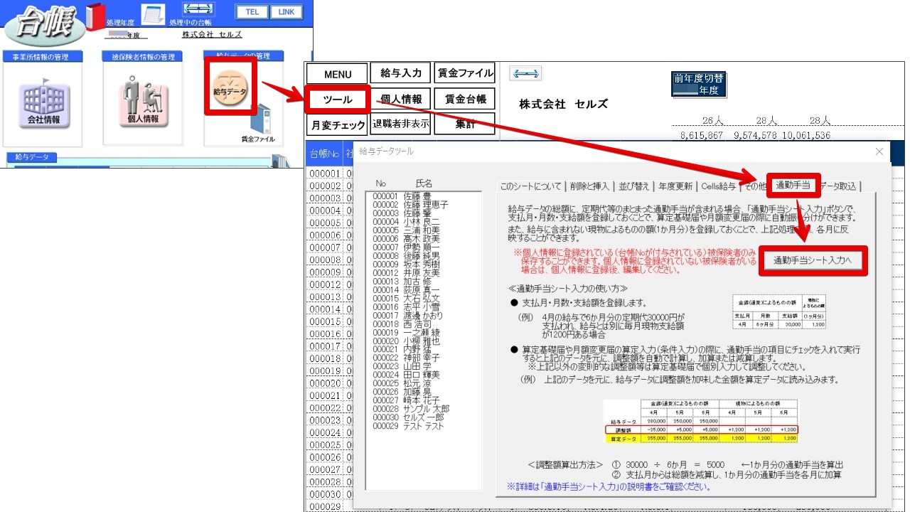Open 賃金ファイル from the toolbar

coord(464,73)
